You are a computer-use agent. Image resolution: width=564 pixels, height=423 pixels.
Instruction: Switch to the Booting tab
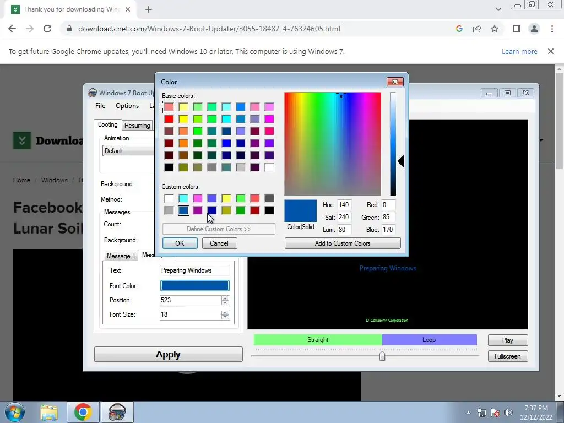[x=107, y=124]
